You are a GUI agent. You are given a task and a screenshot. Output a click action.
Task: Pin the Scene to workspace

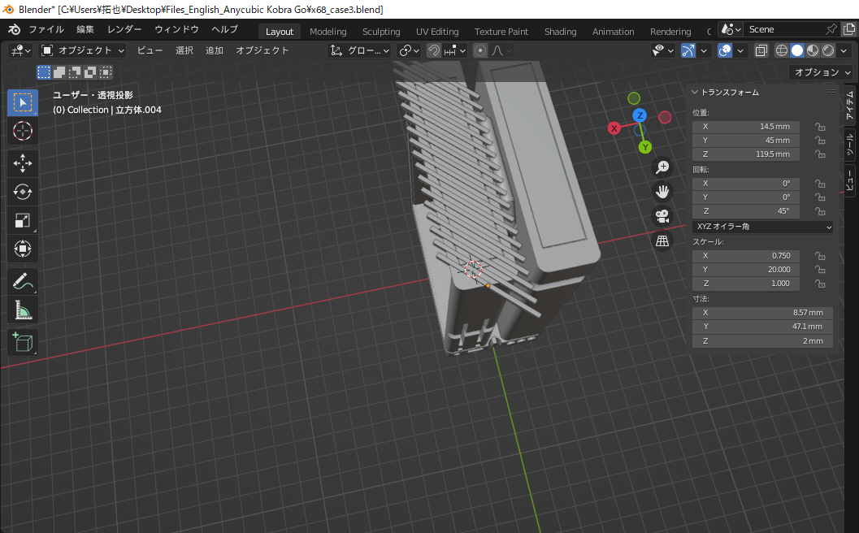click(831, 29)
